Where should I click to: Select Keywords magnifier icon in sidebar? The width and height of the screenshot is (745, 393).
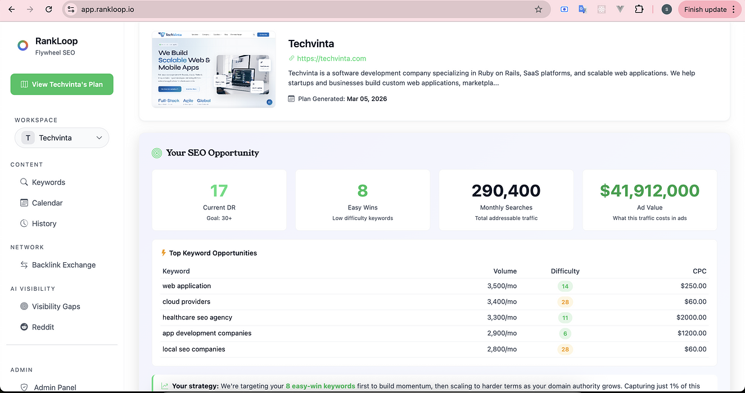pos(24,182)
